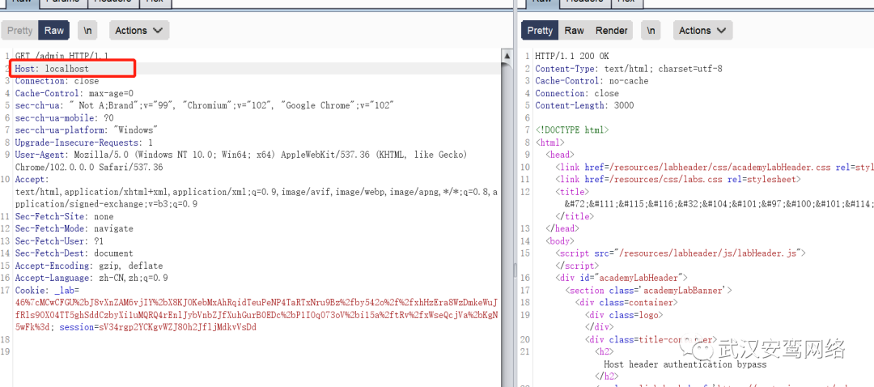
Task: Click 'Content-Type: text/html; charset=utf-8' response header
Action: (629, 69)
